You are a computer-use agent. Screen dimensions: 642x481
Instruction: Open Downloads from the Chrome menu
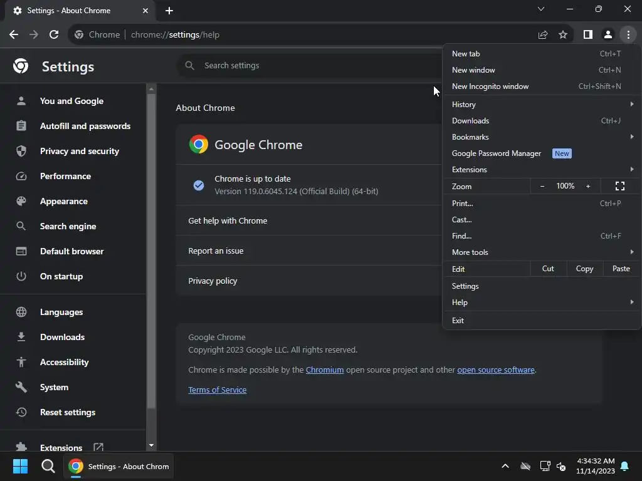[542, 121]
